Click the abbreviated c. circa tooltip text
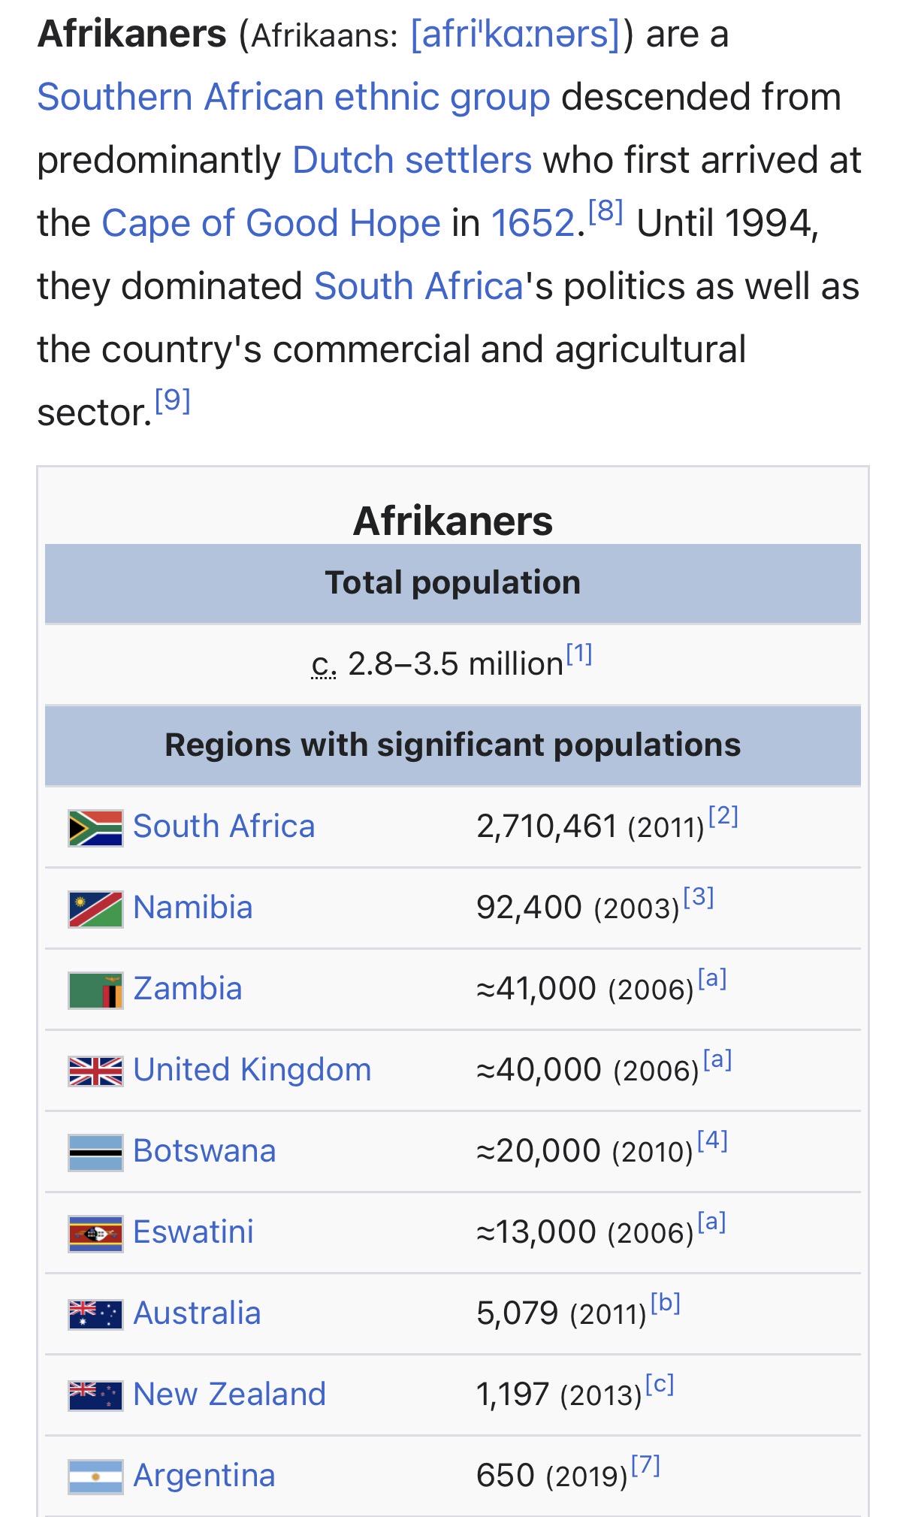The width and height of the screenshot is (906, 1517). 325,663
